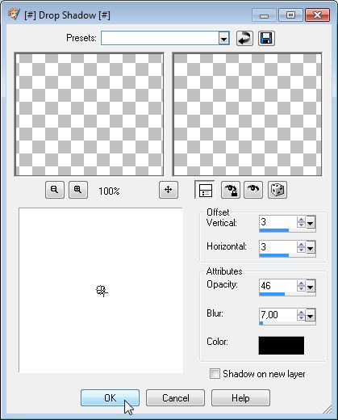The height and width of the screenshot is (420, 338).
Task: Toggle the show/hide previews button
Action: [x=205, y=190]
